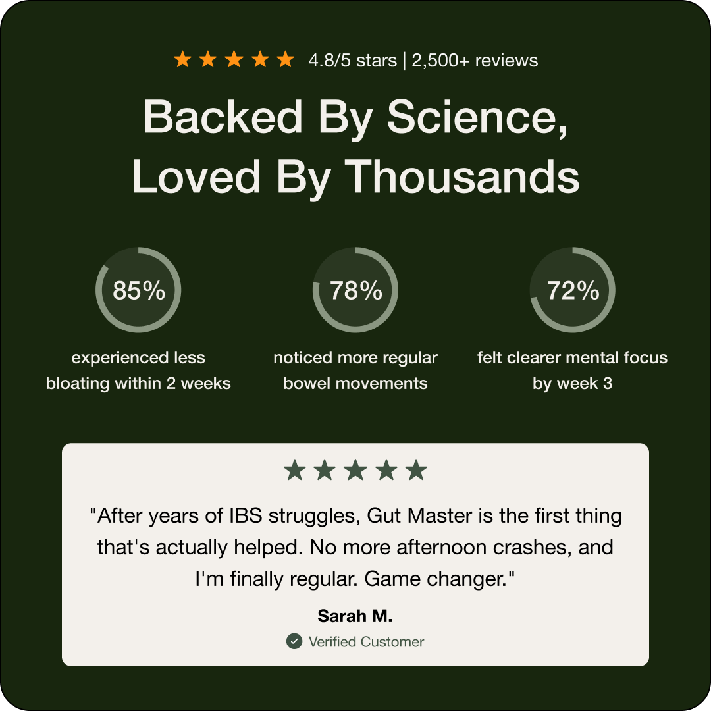
Task: Click the first dark green review star
Action: pyautogui.click(x=294, y=471)
